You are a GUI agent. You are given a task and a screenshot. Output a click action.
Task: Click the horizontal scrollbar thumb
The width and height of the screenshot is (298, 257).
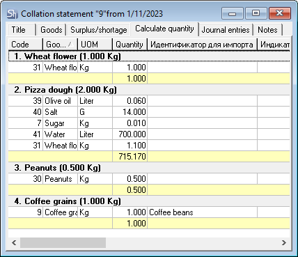pyautogui.click(x=63, y=243)
